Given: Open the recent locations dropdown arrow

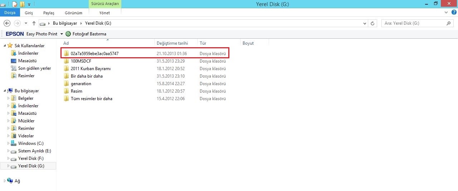Looking at the screenshot, I should coord(26,23).
